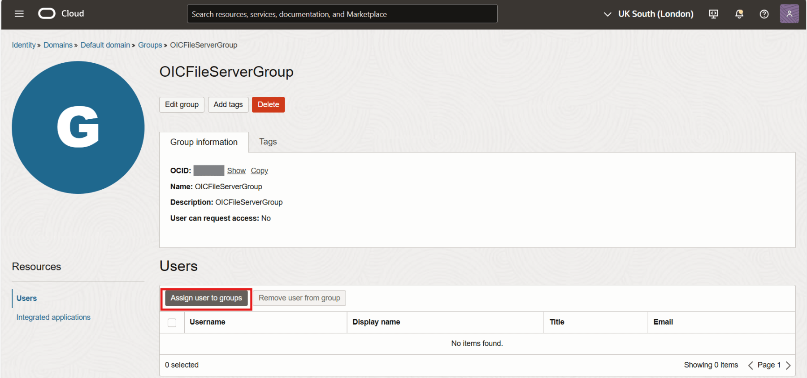Click the Assign user to groups button

[206, 298]
